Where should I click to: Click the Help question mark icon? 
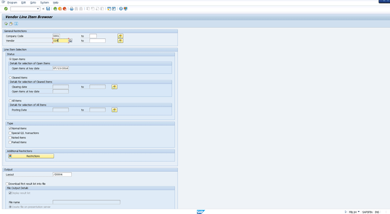point(121,9)
